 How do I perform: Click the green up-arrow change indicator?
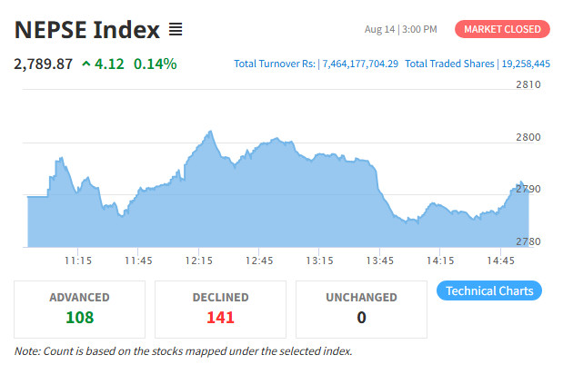point(86,64)
